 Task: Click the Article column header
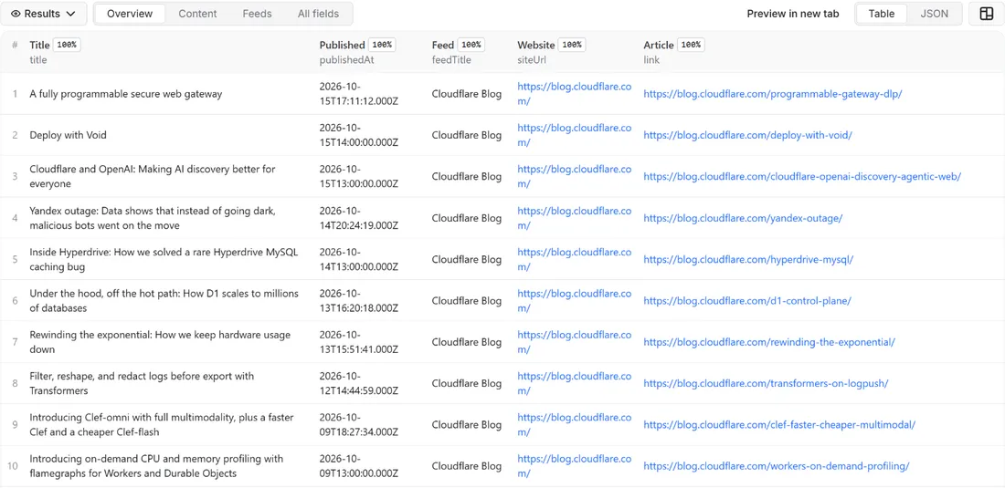[x=658, y=45]
